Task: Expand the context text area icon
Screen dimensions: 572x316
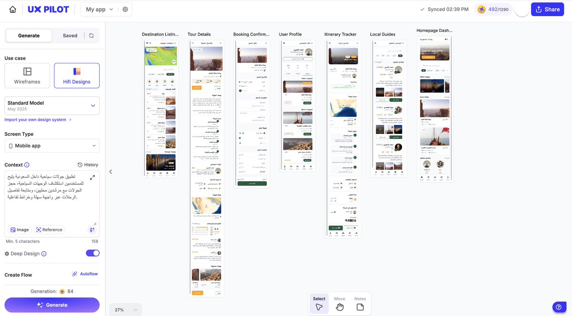Action: [92, 177]
